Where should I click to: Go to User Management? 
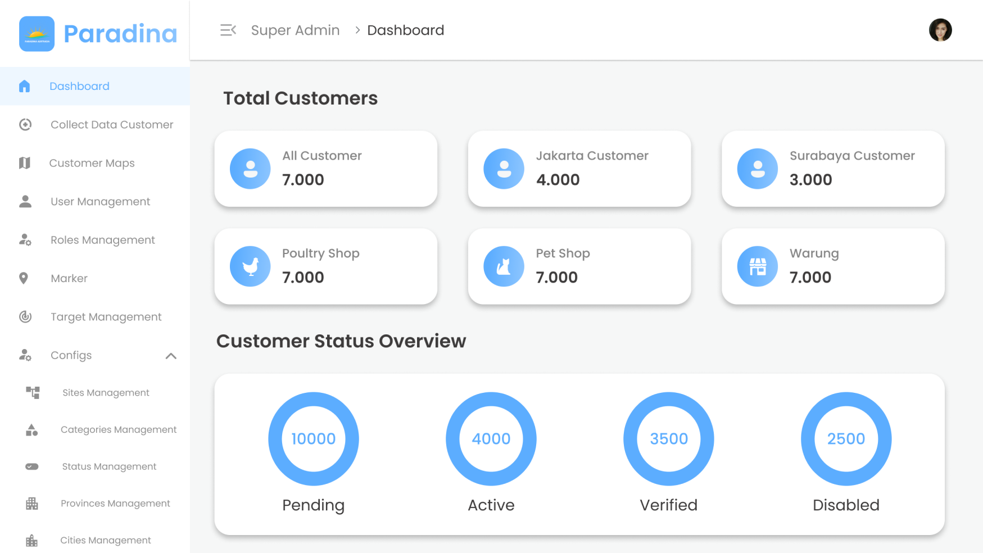click(x=100, y=202)
